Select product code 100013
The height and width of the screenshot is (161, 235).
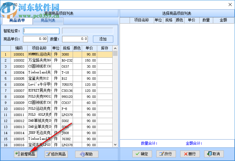(19, 127)
